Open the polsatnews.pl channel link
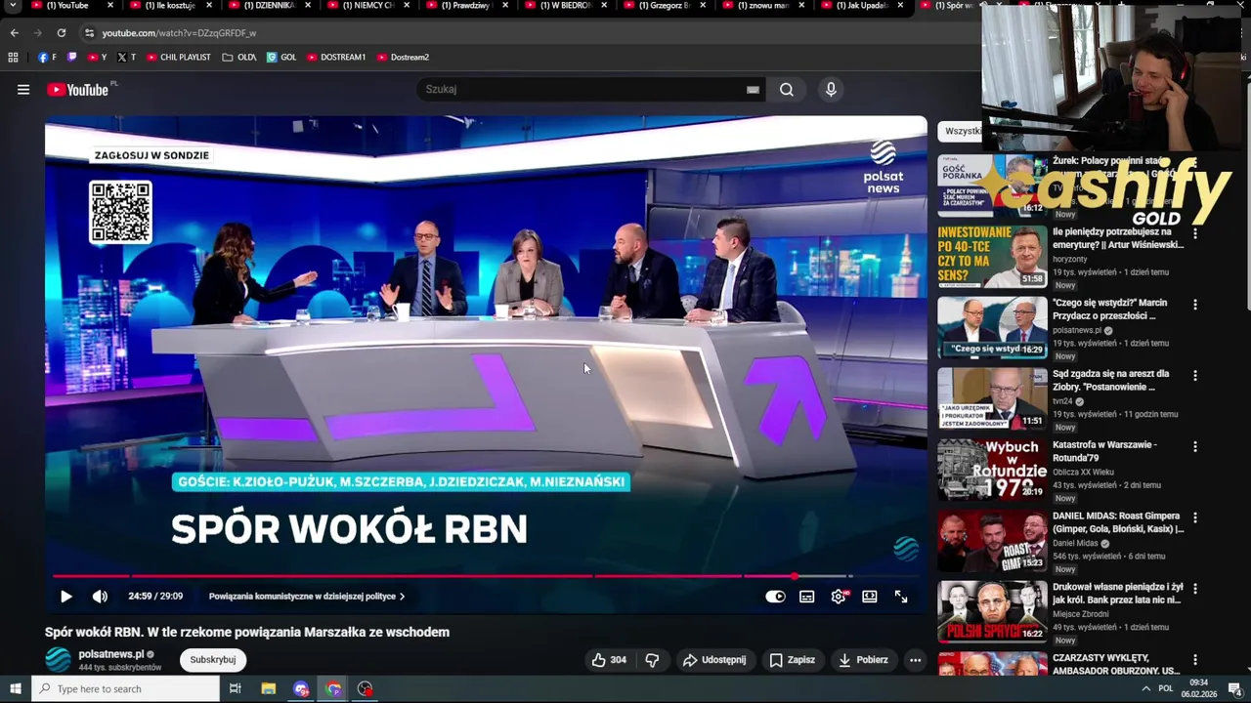This screenshot has width=1251, height=703. coord(111,654)
